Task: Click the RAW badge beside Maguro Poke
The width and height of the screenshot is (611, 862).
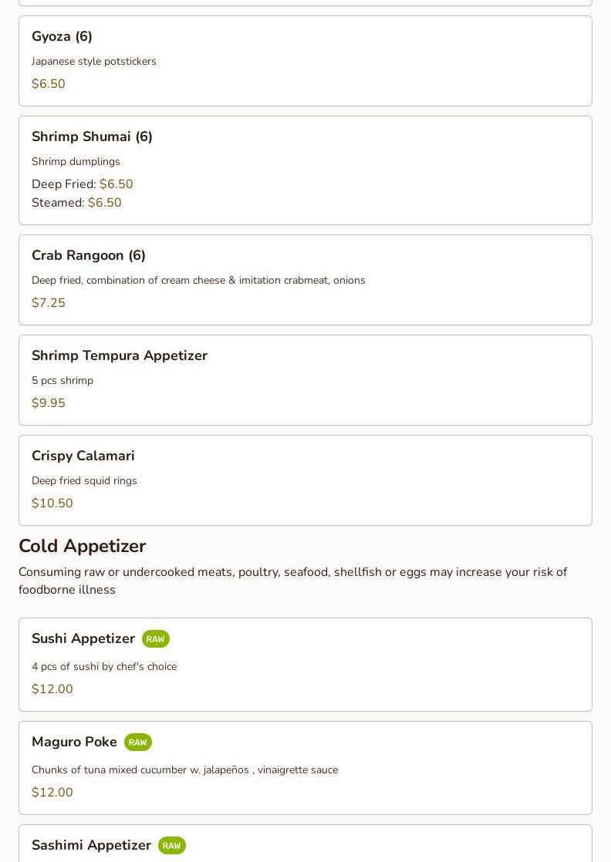Action: pos(138,742)
